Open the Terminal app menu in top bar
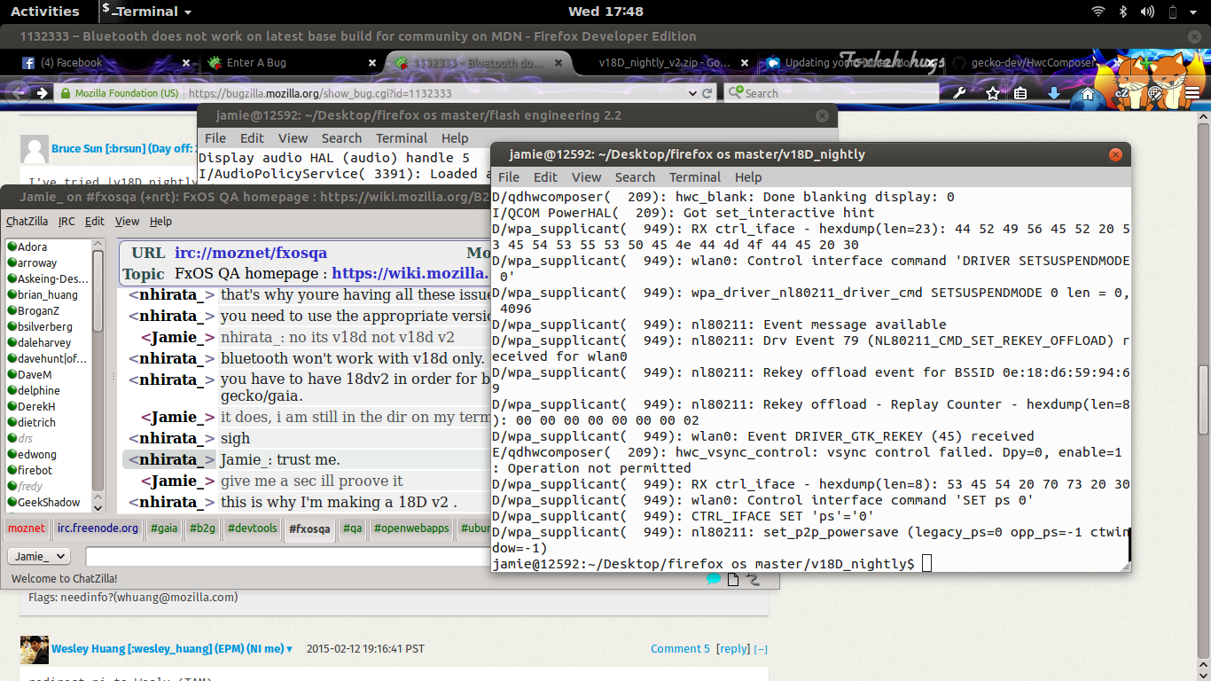 (146, 12)
